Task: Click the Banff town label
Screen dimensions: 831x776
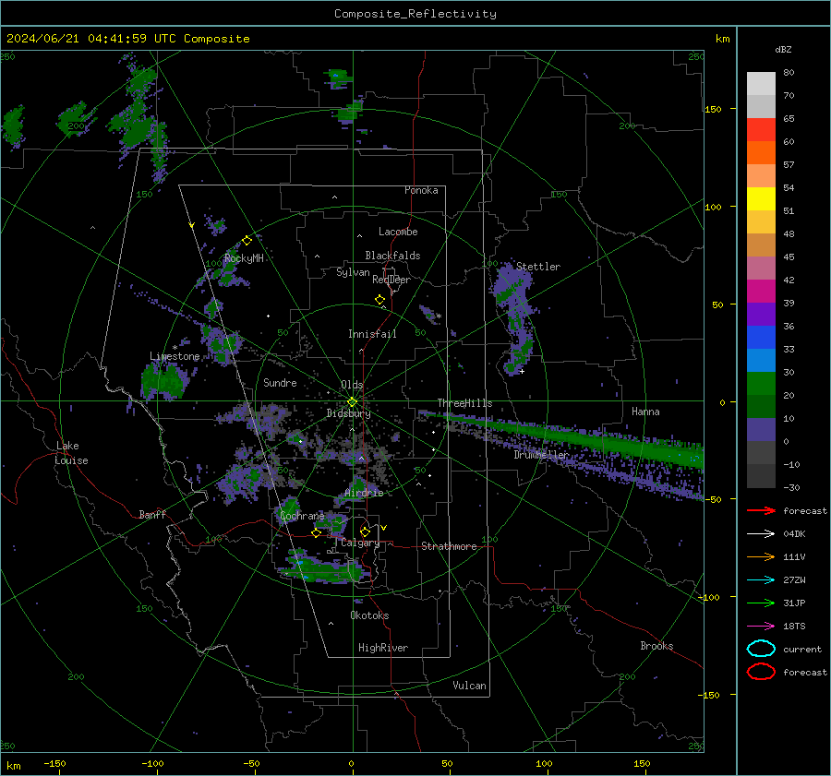Action: point(152,515)
